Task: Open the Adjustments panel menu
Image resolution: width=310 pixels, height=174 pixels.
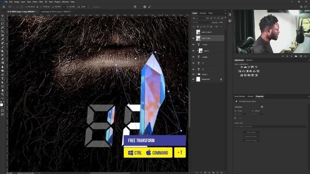Action: coord(309,60)
